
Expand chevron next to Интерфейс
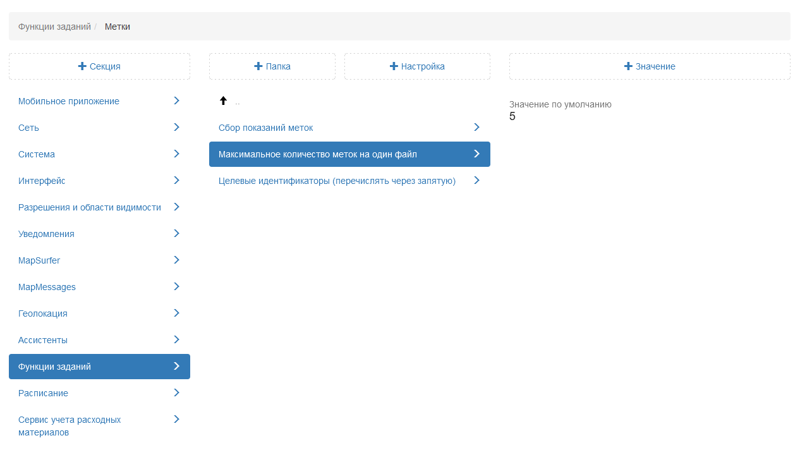pyautogui.click(x=176, y=180)
